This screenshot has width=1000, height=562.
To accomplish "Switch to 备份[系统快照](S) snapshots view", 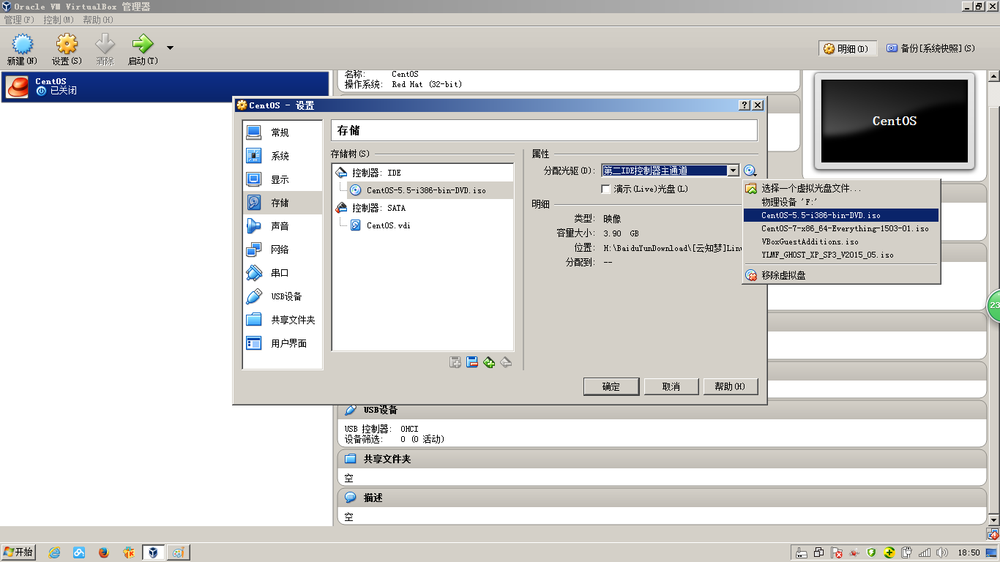I will click(x=931, y=48).
